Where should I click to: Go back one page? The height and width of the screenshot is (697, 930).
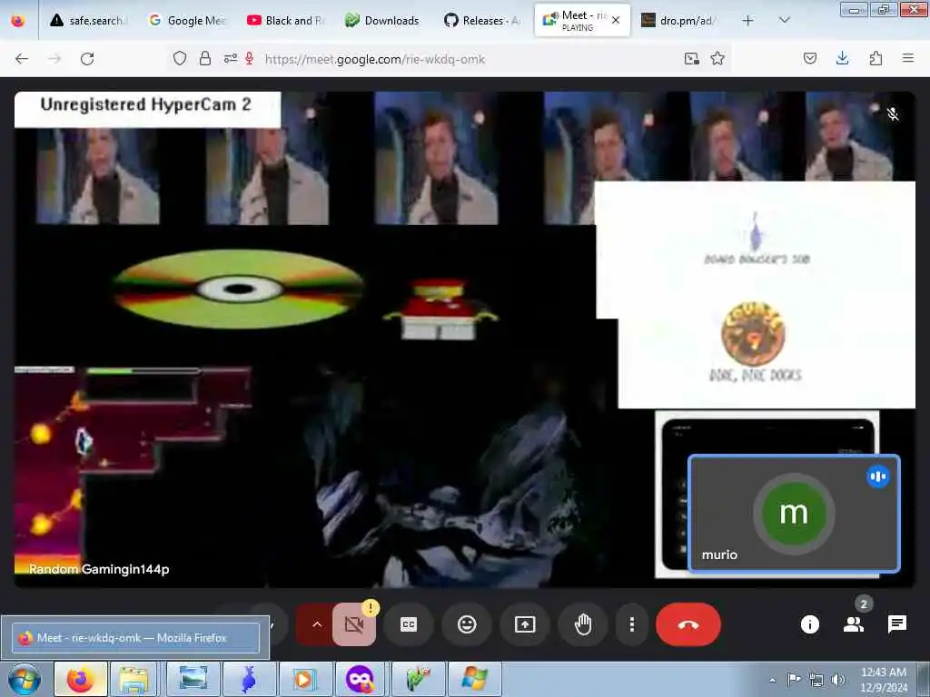pos(22,59)
